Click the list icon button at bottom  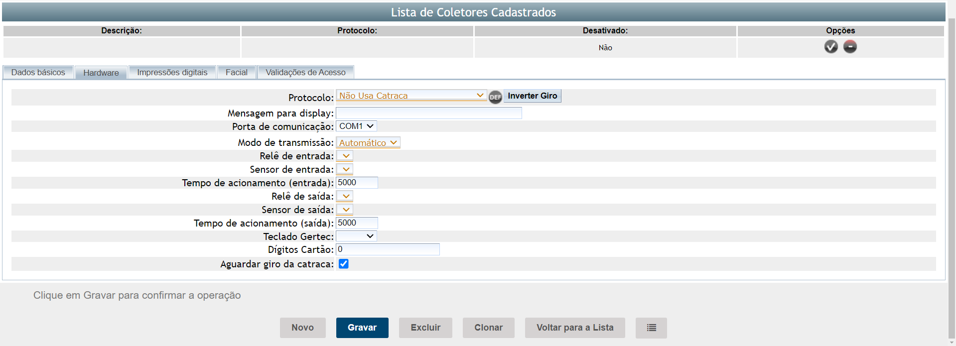[x=651, y=328]
